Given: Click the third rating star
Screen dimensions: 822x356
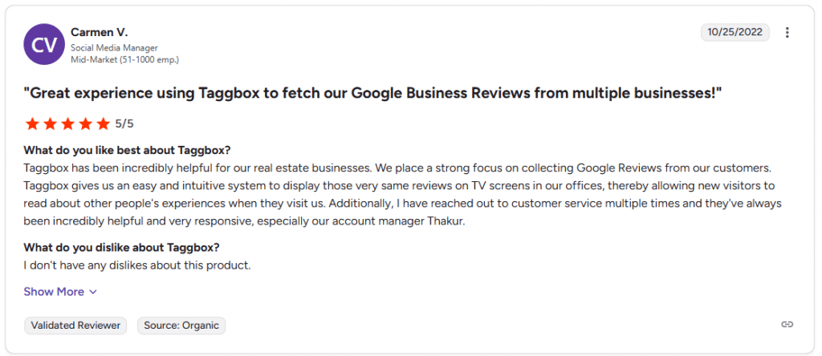Looking at the screenshot, I should pos(67,123).
